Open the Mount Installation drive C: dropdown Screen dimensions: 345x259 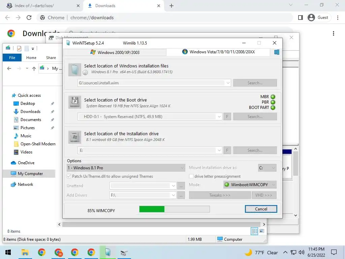267,168
